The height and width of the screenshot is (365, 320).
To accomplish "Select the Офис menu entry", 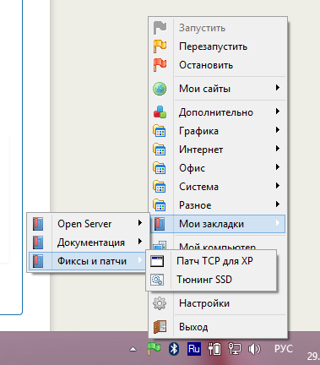I will [x=218, y=168].
